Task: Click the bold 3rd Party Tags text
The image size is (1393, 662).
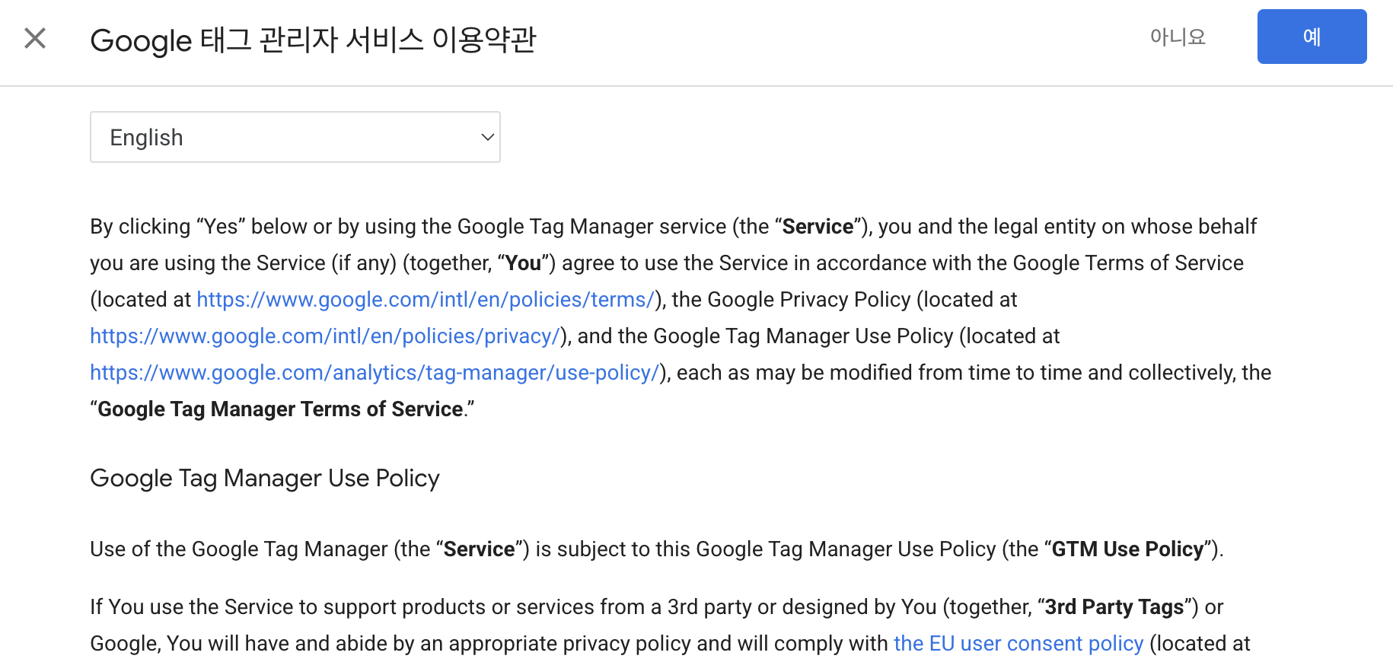Action: tap(1114, 607)
